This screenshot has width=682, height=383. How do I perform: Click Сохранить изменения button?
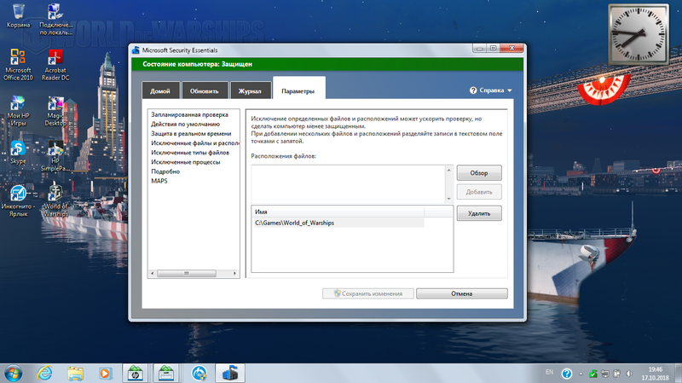(x=368, y=293)
